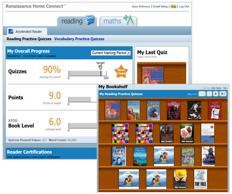
Task: Open the reading tab
Action: point(77,21)
